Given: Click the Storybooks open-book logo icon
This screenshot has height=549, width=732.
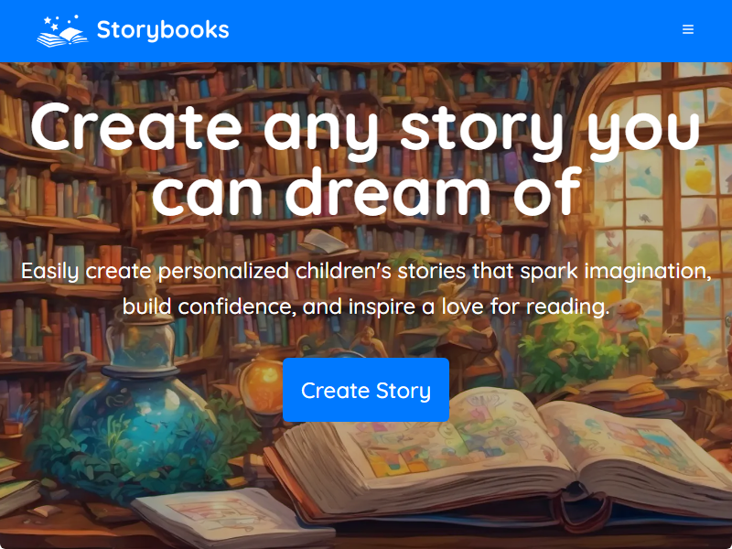Looking at the screenshot, I should pos(62,31).
